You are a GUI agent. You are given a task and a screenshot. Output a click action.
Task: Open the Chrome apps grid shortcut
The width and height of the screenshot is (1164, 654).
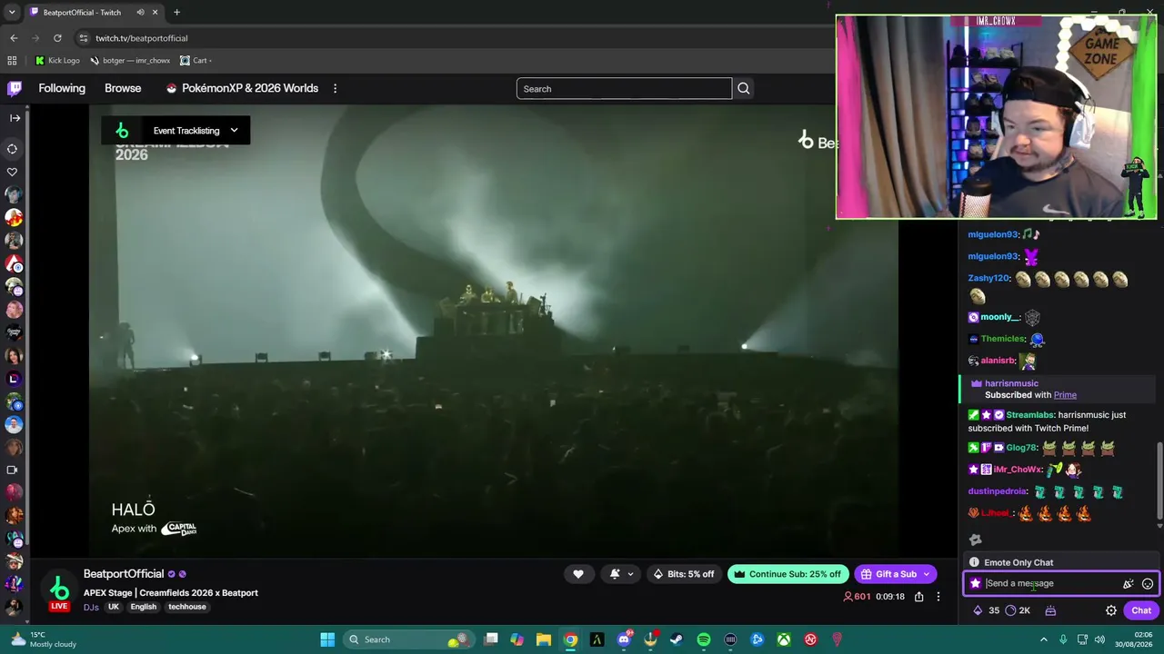tap(12, 61)
